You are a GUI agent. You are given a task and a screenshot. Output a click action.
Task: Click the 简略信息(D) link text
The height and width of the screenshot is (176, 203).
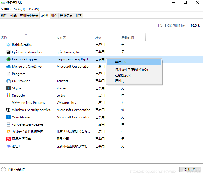coord(17,170)
